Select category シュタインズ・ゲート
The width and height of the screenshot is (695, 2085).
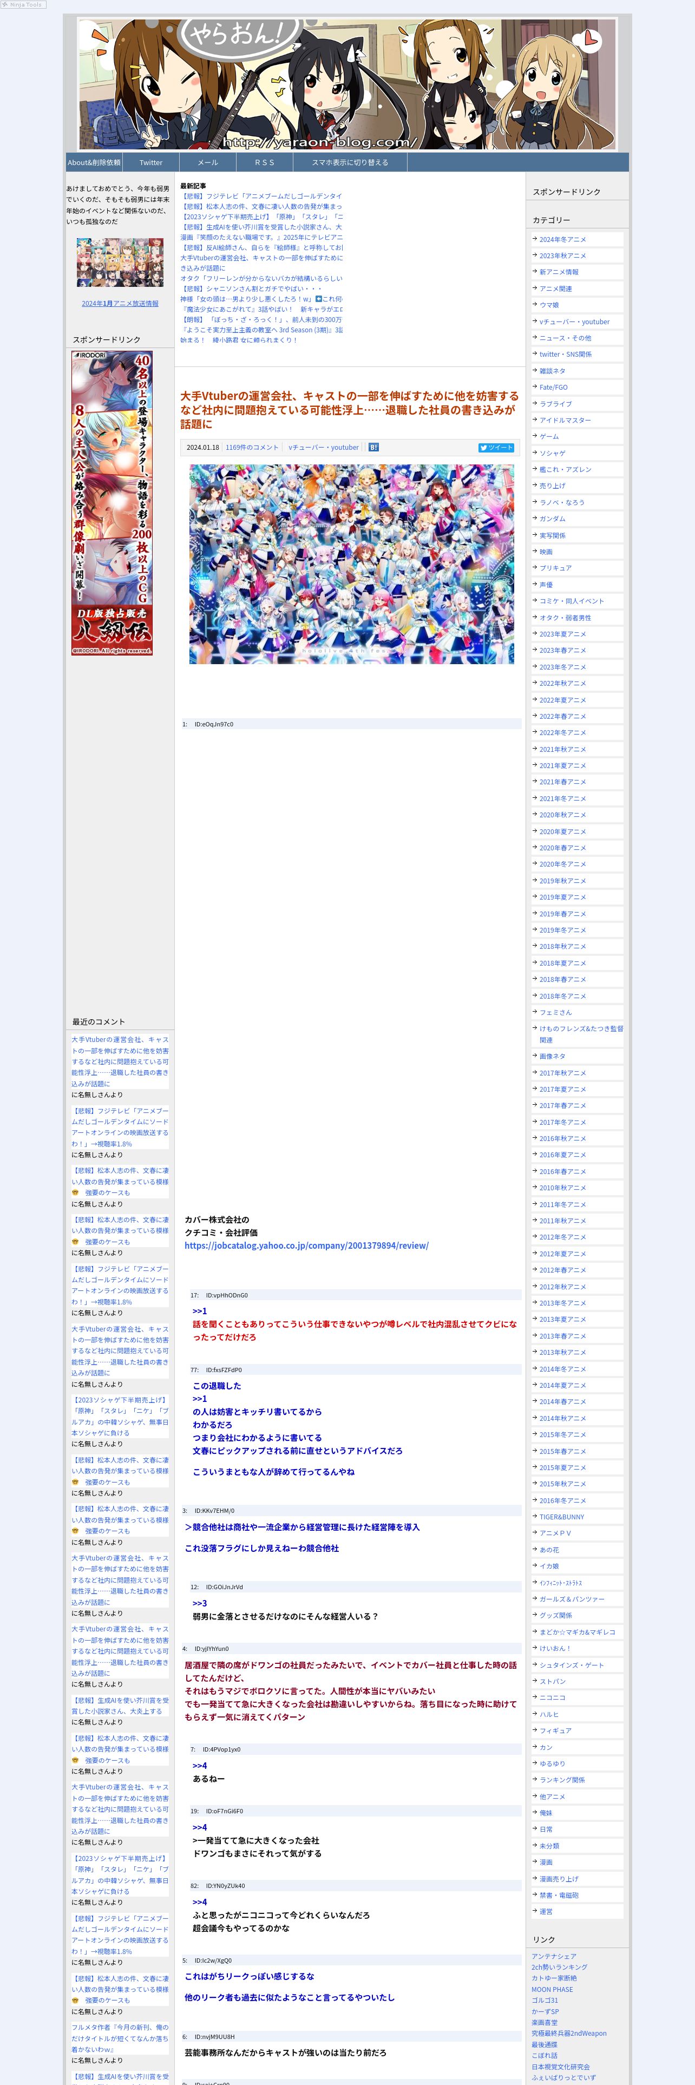[572, 1665]
